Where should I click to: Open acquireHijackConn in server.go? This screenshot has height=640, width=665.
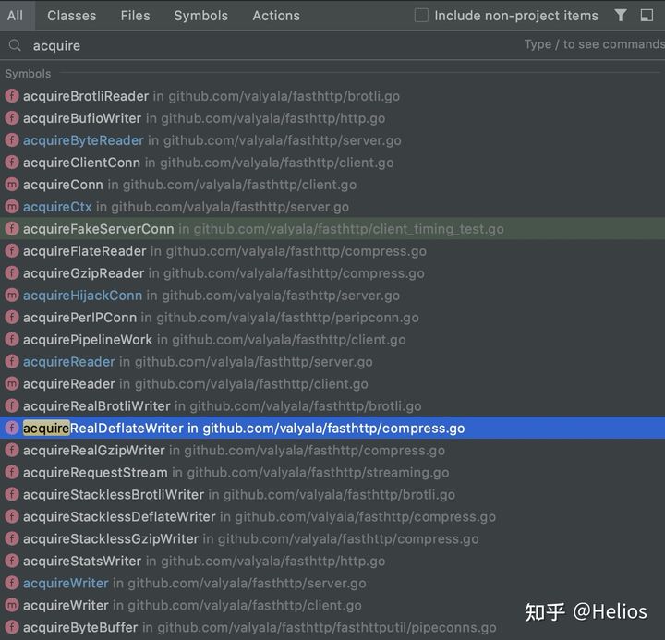(332, 295)
